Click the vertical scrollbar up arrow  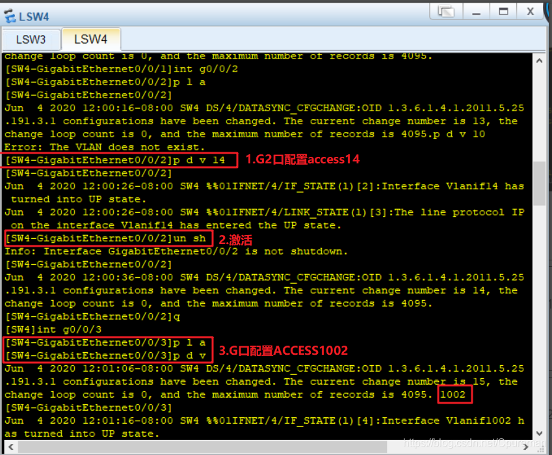pos(539,61)
